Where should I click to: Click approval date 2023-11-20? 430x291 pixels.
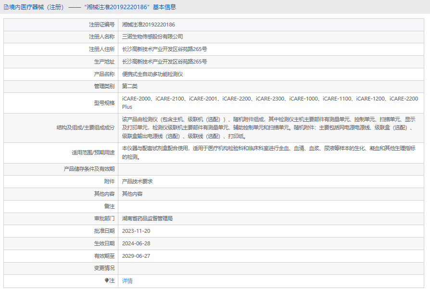click(136, 231)
